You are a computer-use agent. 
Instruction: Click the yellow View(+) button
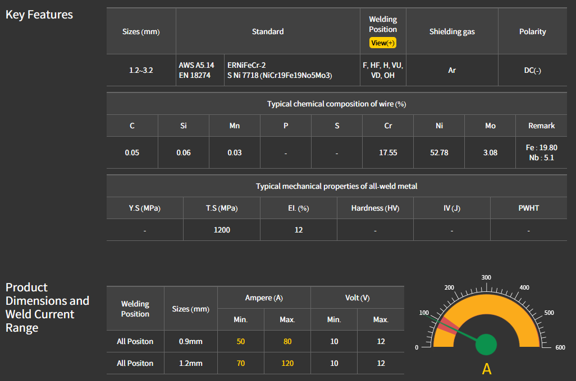pos(383,43)
